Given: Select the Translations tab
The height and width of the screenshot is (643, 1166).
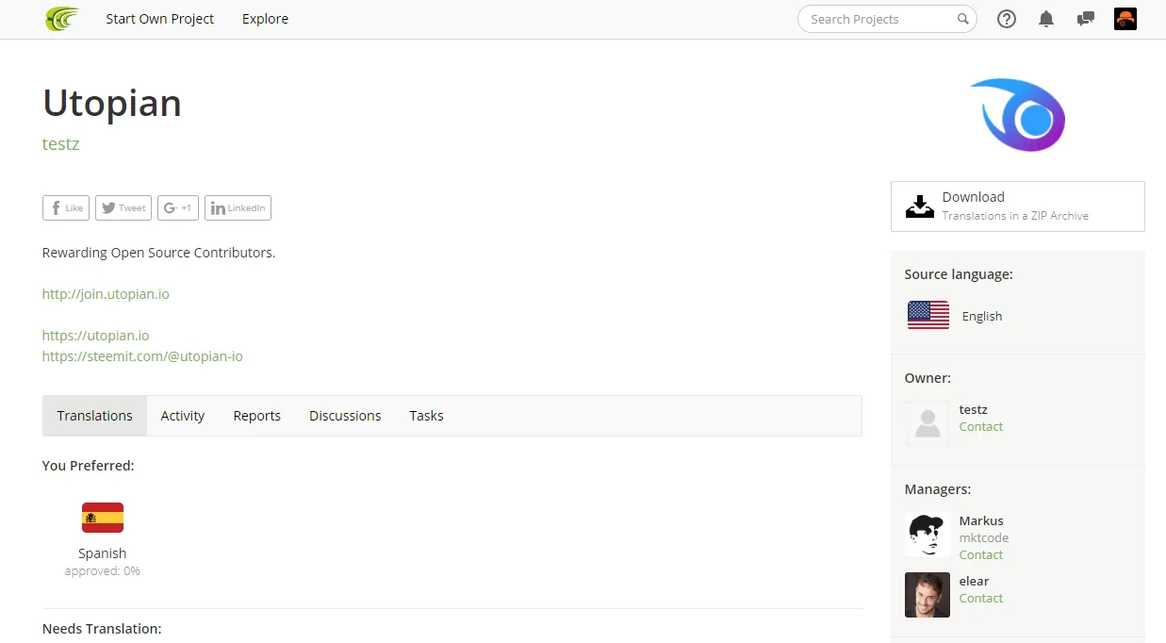Looking at the screenshot, I should click(95, 416).
